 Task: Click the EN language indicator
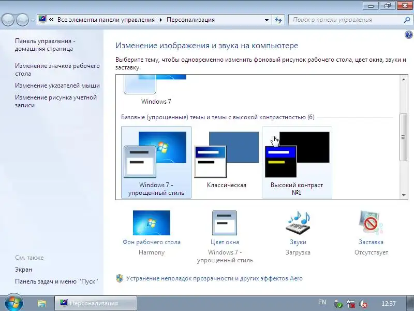pos(322,302)
